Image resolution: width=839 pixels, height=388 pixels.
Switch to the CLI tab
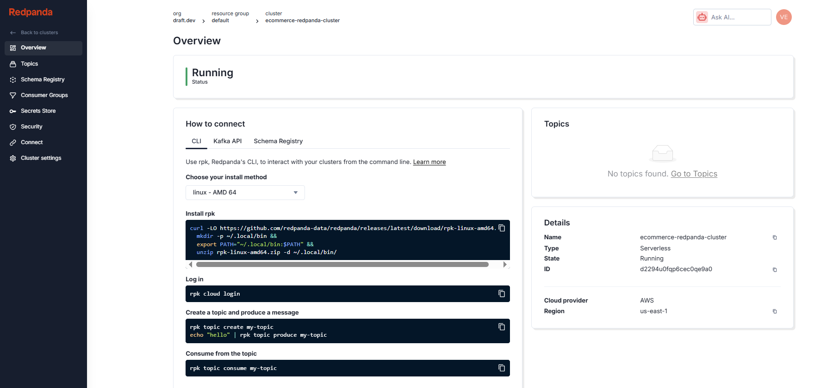[196, 141]
